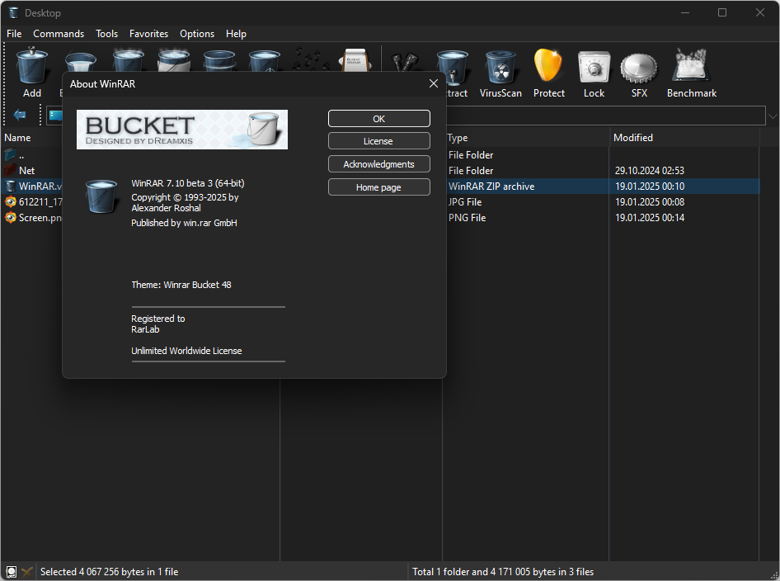
Task: Click the WinRAR app icon in the title bar
Action: coord(13,12)
